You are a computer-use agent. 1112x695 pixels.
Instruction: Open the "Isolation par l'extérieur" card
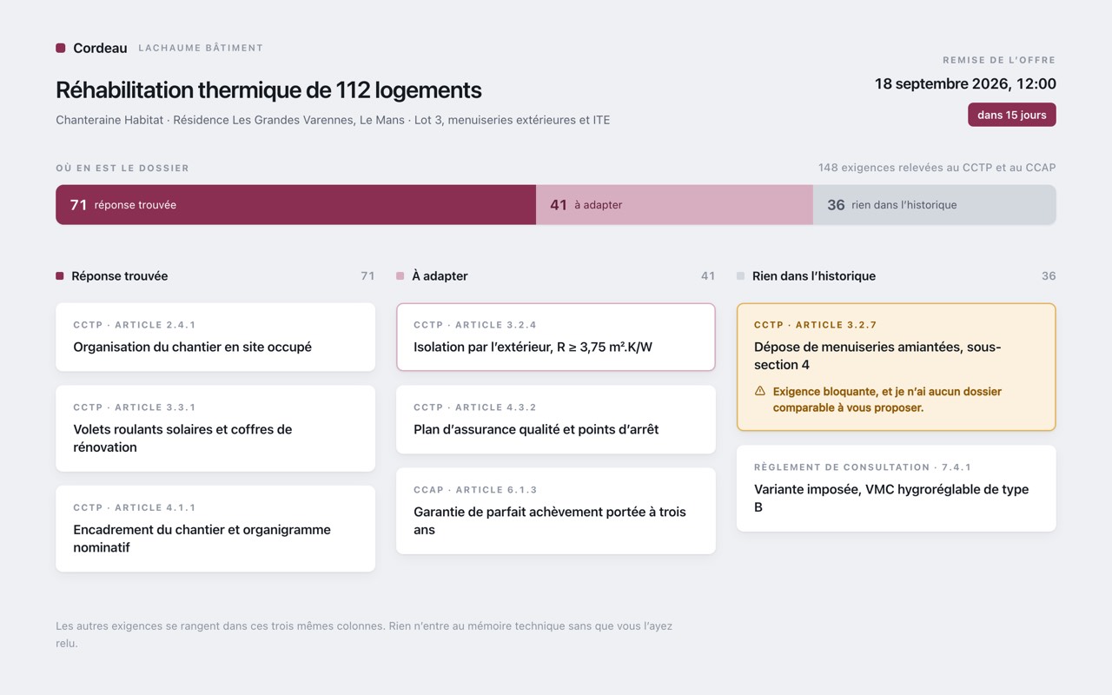pyautogui.click(x=556, y=337)
